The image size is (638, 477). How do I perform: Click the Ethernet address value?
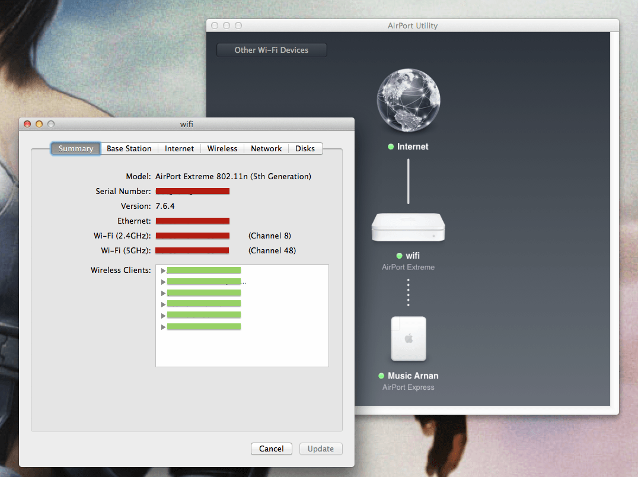pos(193,221)
